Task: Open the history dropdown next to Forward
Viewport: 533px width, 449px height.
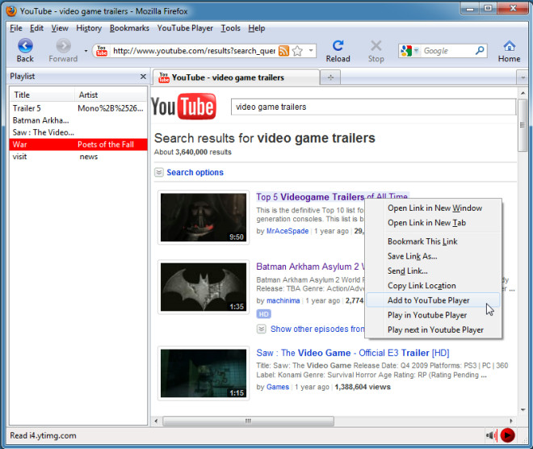Action: [86, 51]
